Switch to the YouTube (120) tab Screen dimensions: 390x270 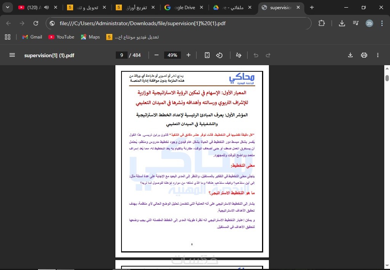click(31, 8)
